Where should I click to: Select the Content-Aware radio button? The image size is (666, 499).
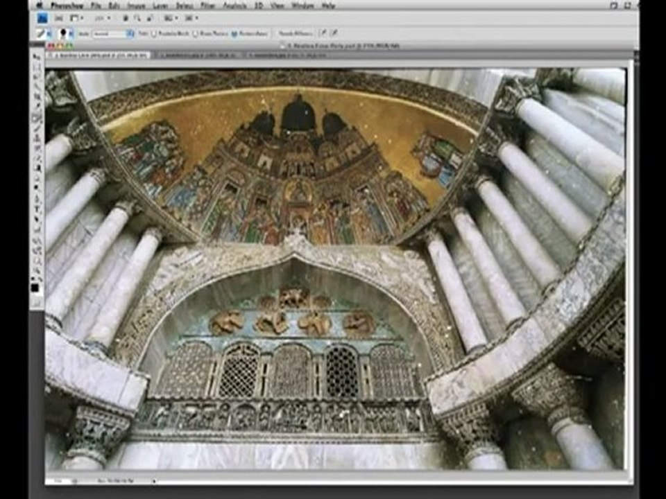(234, 33)
